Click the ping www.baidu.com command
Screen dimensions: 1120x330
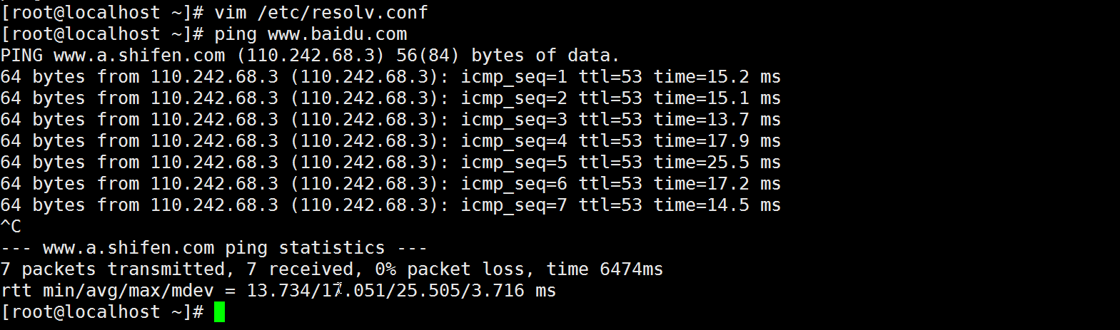(x=311, y=34)
